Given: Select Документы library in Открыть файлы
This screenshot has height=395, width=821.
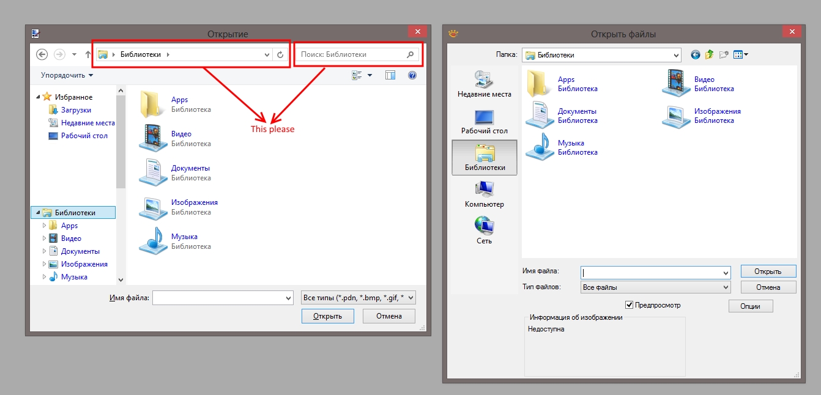Looking at the screenshot, I should [562, 116].
